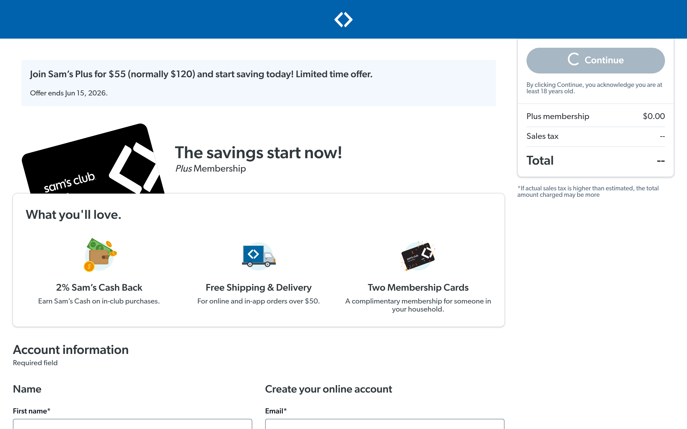Click the 'Plus Membership' subtitle
This screenshot has height=429, width=687.
coord(210,169)
